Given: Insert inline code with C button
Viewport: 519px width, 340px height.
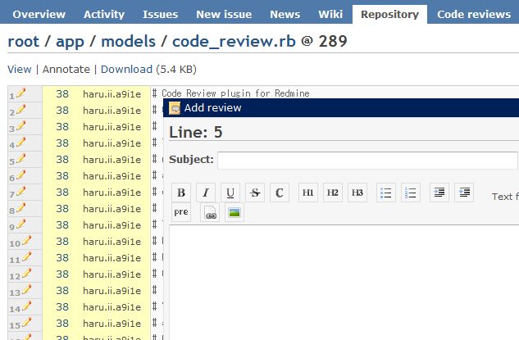Looking at the screenshot, I should 280,193.
